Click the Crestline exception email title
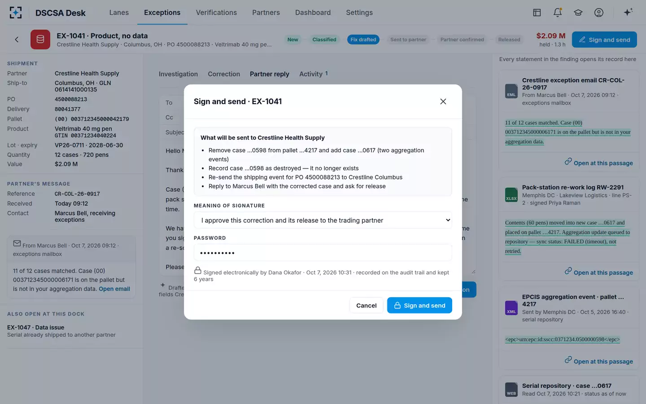 (573, 84)
